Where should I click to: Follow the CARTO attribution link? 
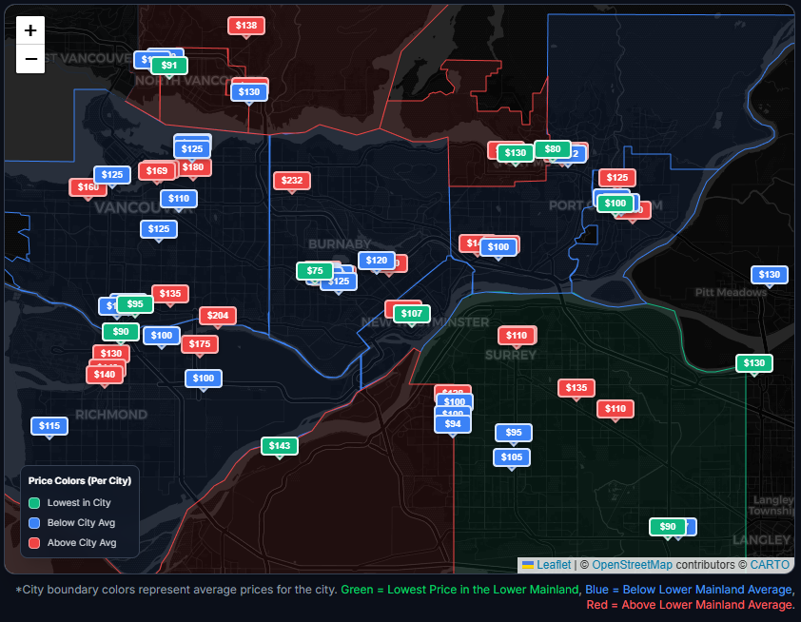click(x=770, y=565)
